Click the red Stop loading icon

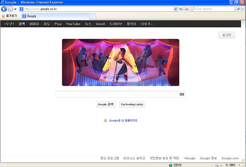pyautogui.click(x=187, y=9)
